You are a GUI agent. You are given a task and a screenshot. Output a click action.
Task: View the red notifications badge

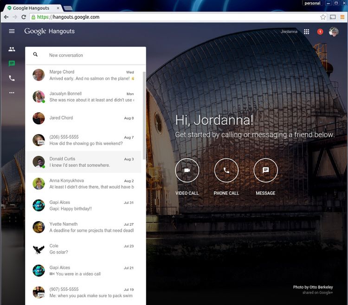[x=320, y=32]
